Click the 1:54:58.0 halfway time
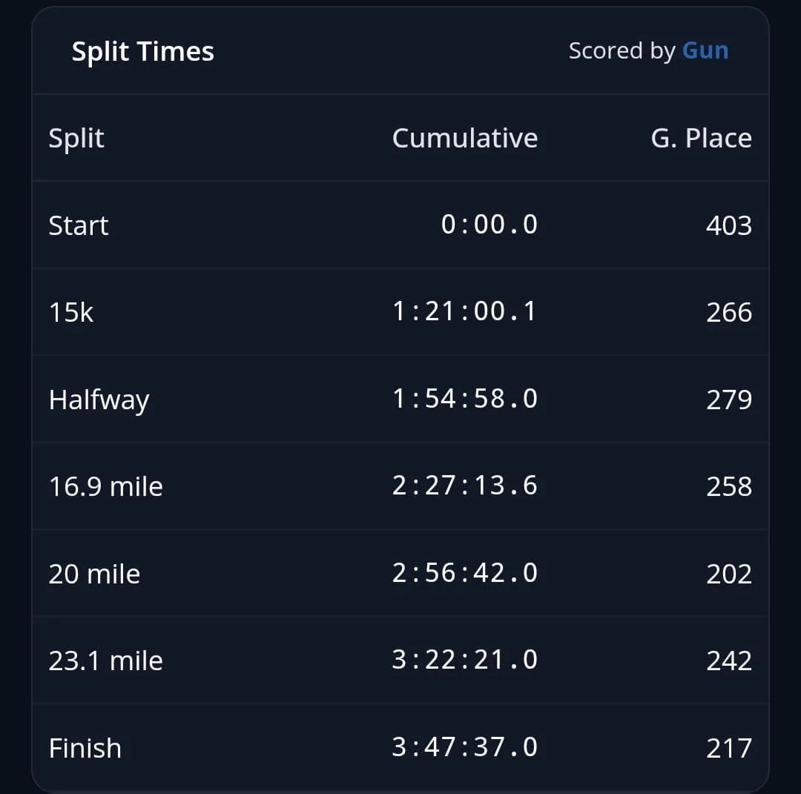The height and width of the screenshot is (794, 801). [x=465, y=398]
